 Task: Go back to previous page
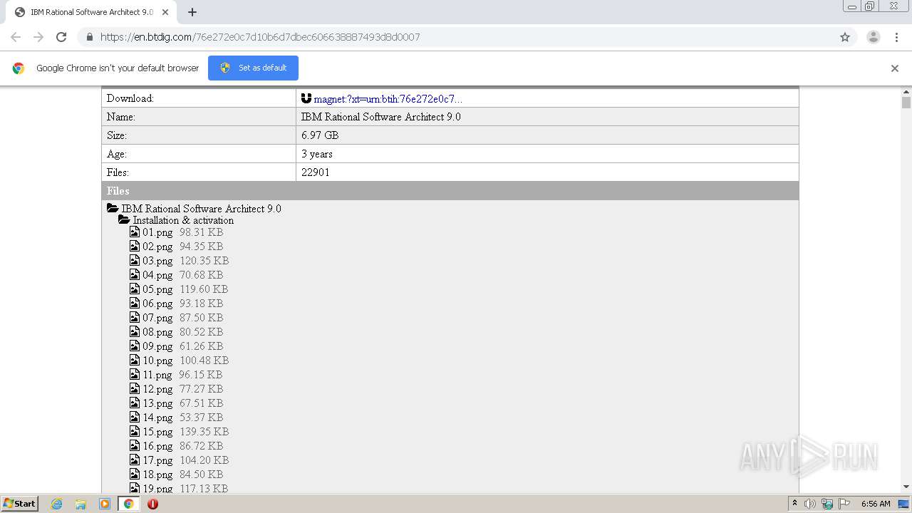(x=16, y=37)
